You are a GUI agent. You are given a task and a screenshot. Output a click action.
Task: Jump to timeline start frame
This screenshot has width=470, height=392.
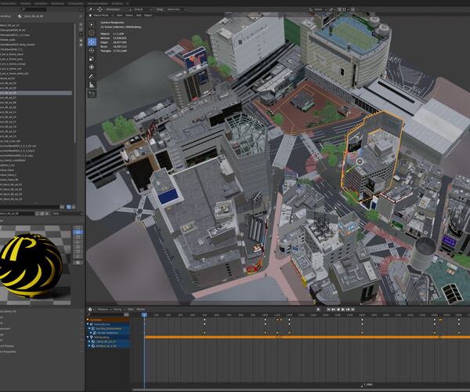pyautogui.click(x=328, y=309)
